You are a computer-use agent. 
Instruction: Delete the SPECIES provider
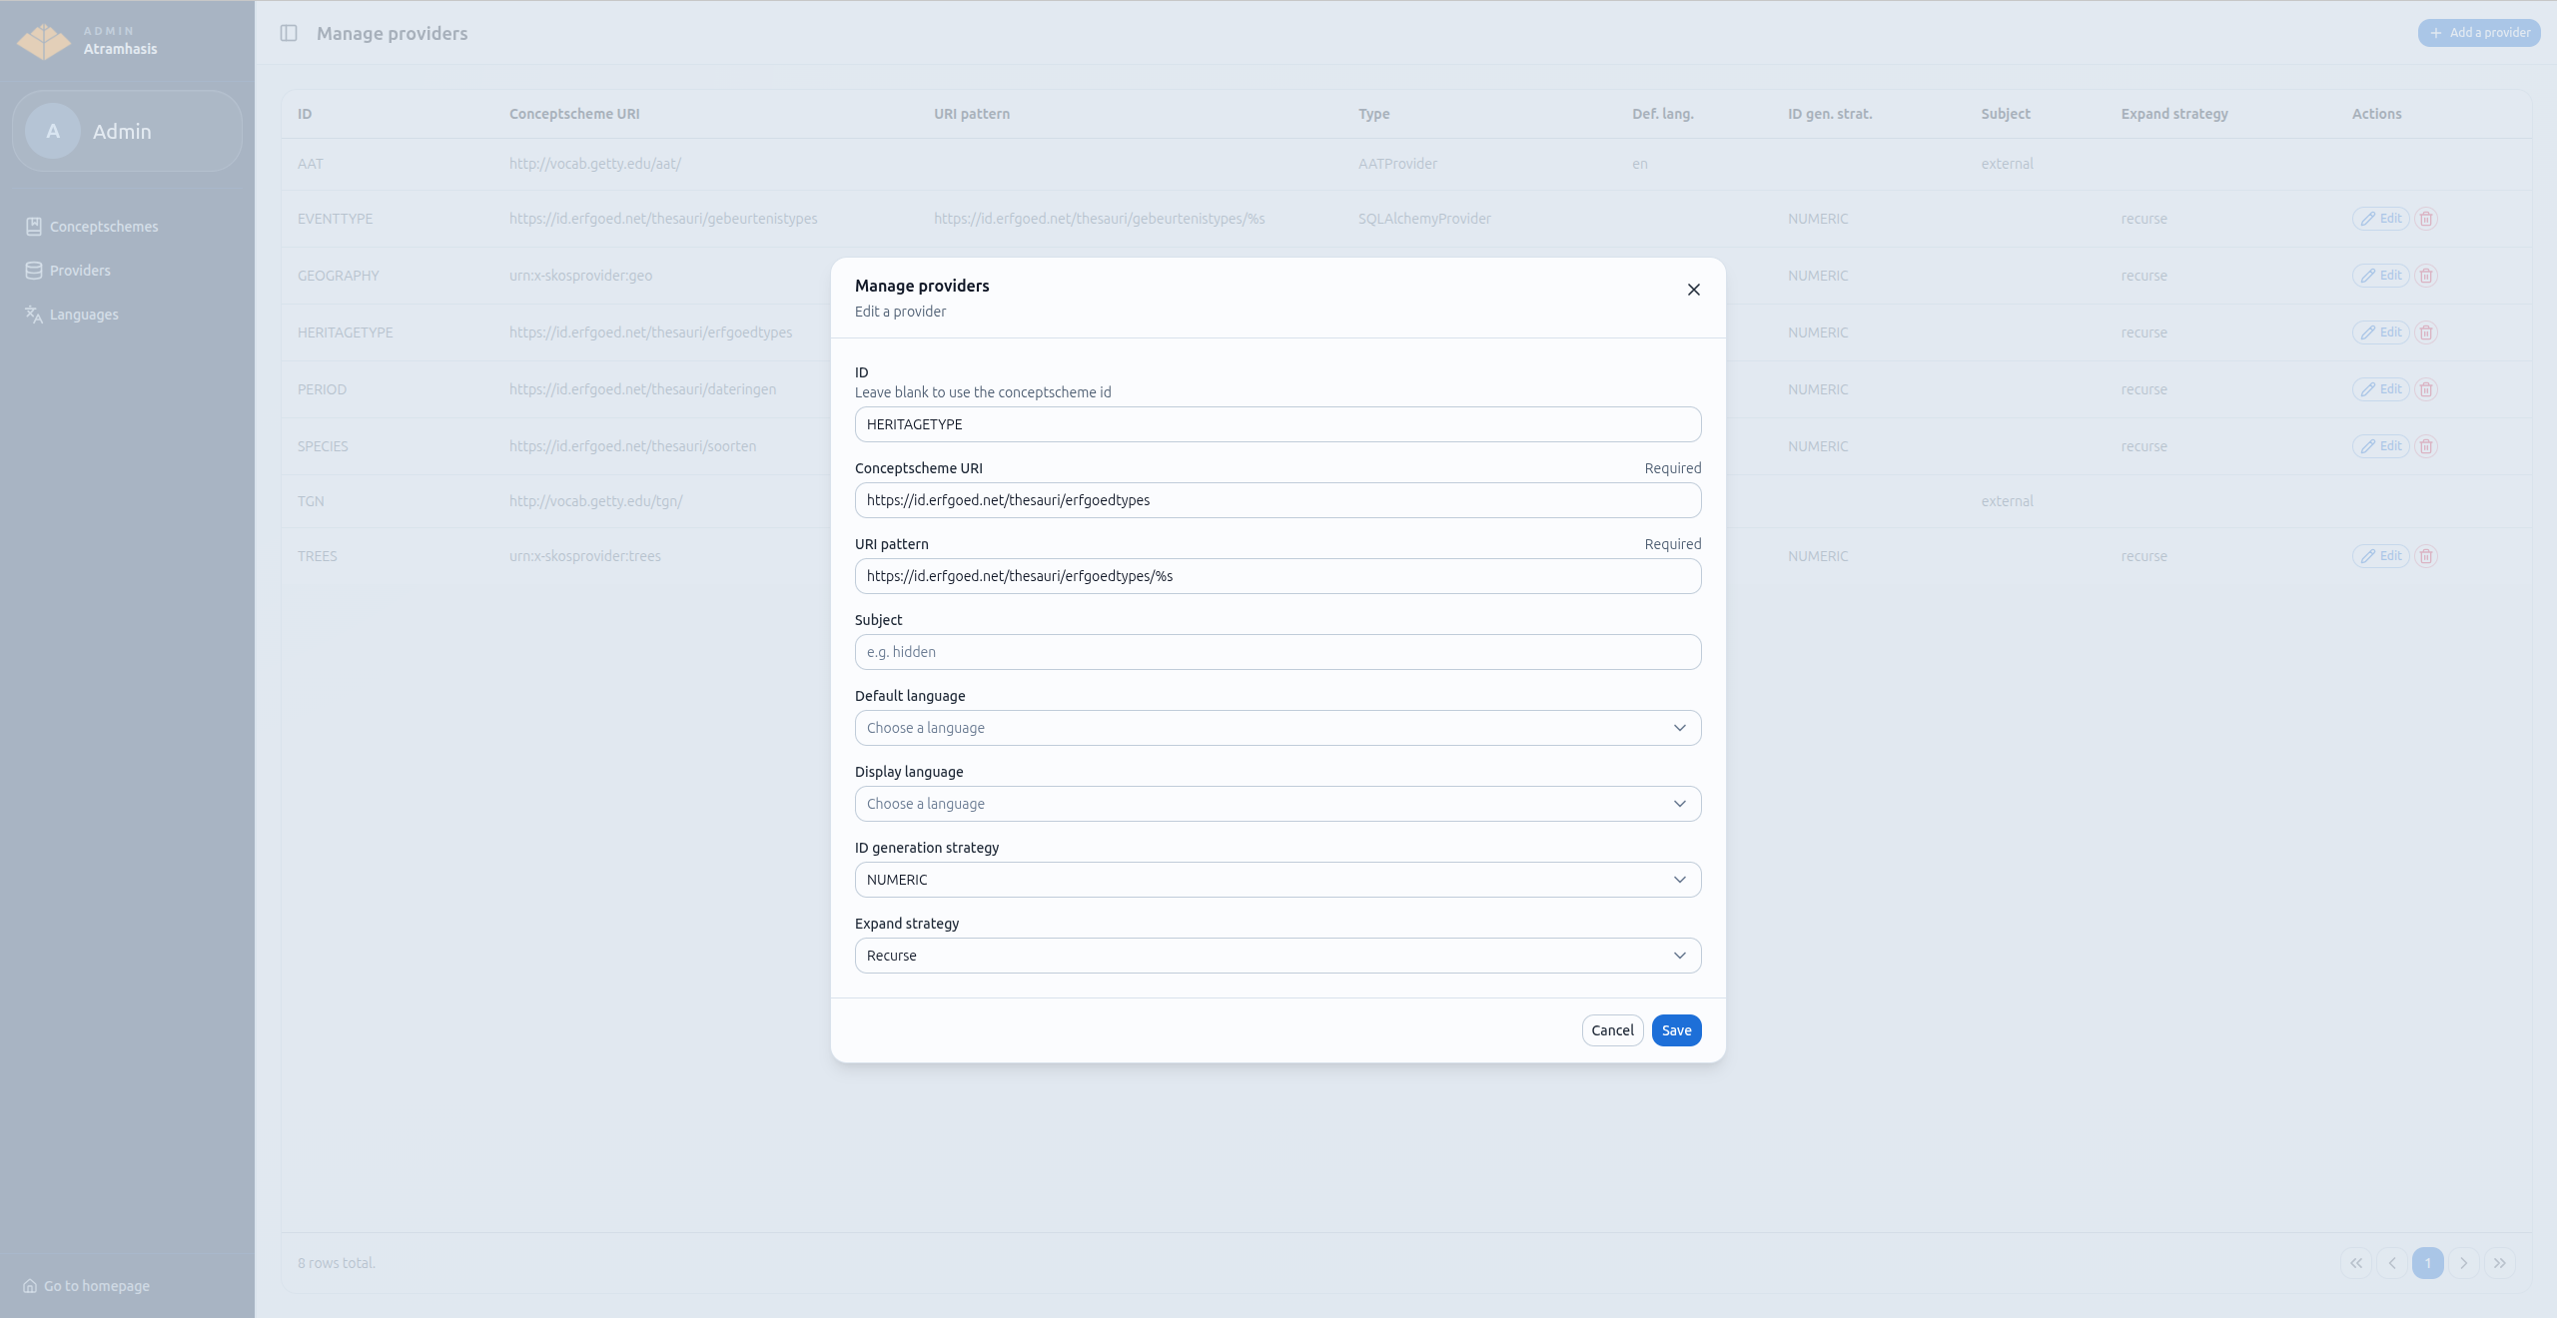pos(2426,446)
